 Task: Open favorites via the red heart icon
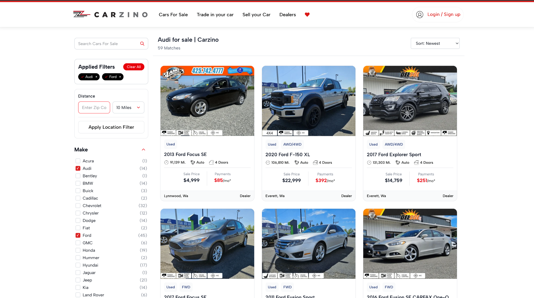[x=307, y=14]
